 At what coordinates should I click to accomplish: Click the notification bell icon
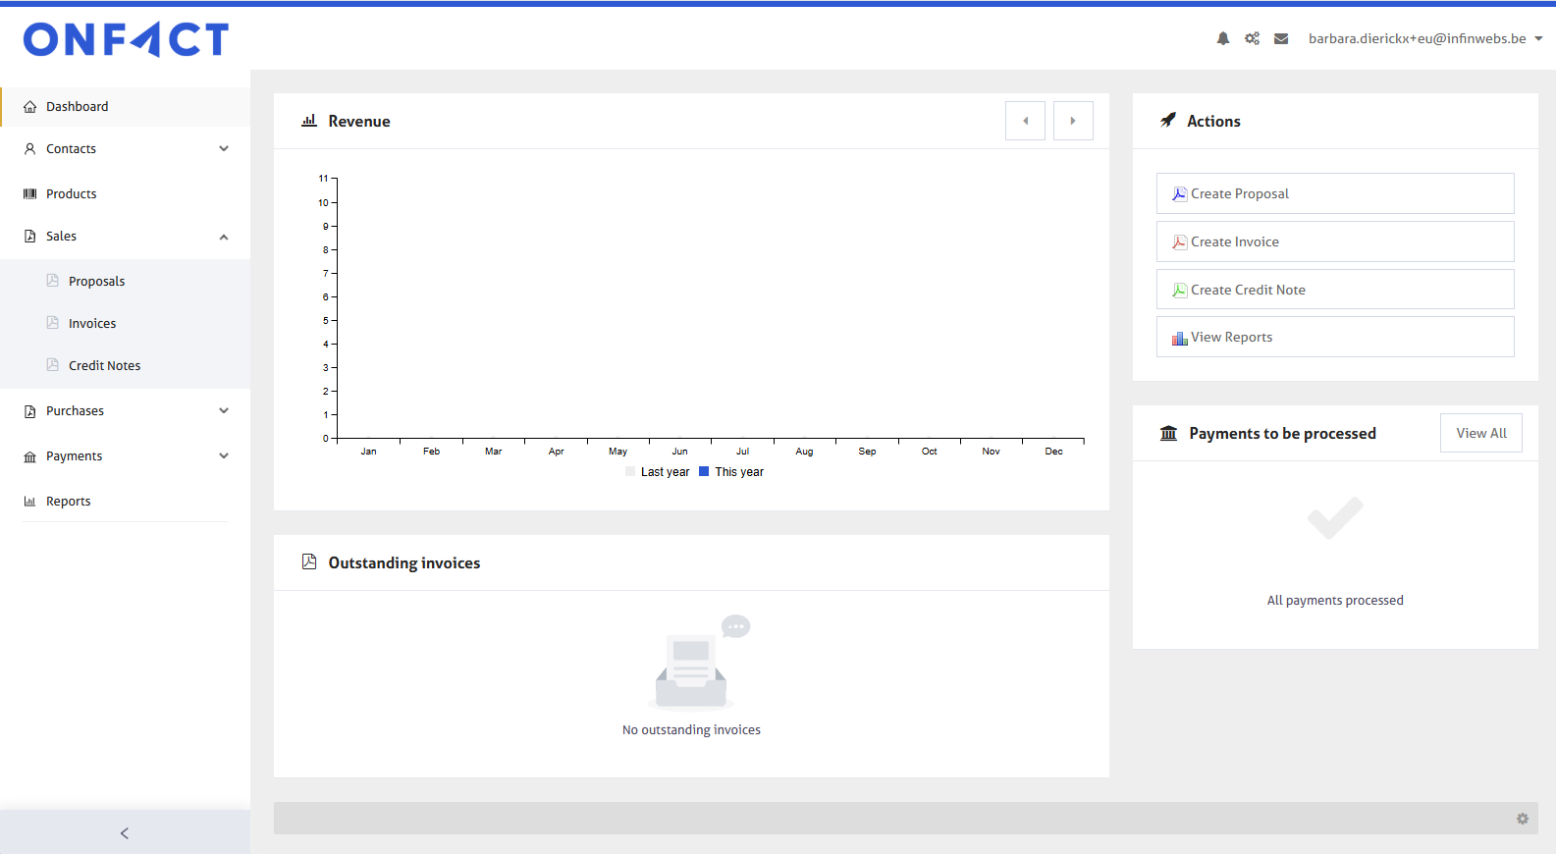click(x=1222, y=39)
